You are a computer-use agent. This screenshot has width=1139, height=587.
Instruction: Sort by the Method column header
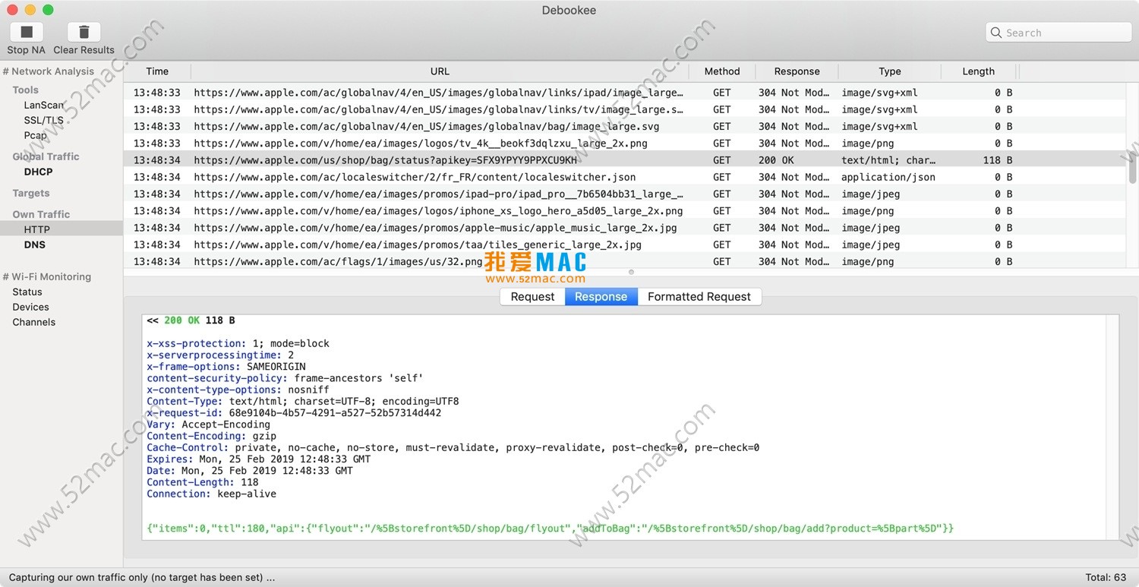click(x=722, y=71)
